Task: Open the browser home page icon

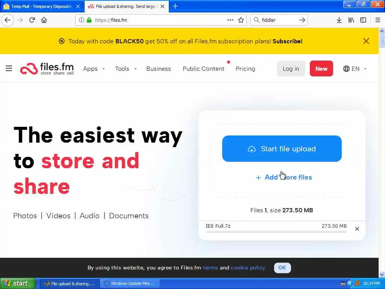Action: click(44, 20)
